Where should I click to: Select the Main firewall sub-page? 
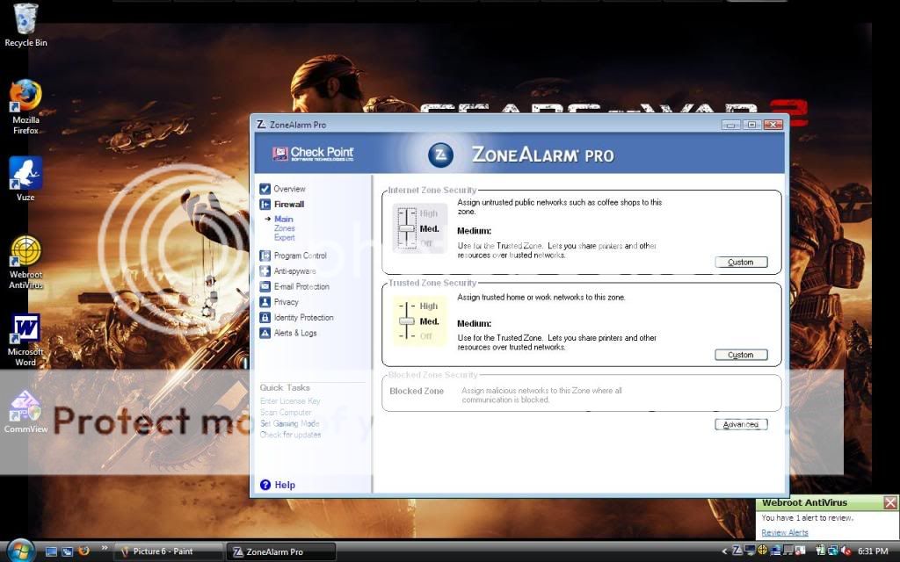point(284,219)
